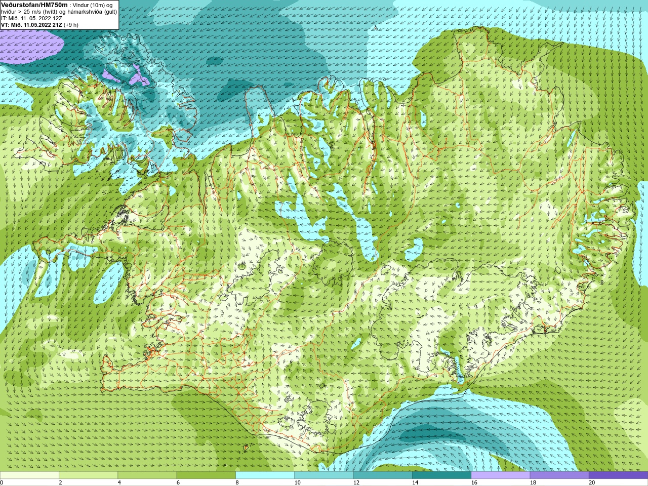
Task: Click the "14" label on the color scale
Action: [415, 482]
